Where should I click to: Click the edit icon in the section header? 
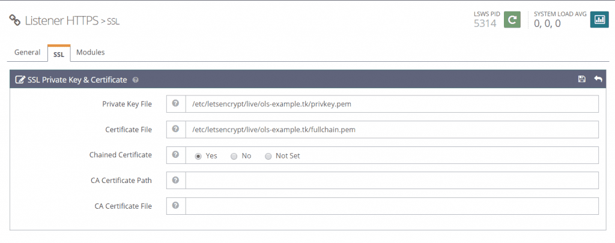(19, 80)
